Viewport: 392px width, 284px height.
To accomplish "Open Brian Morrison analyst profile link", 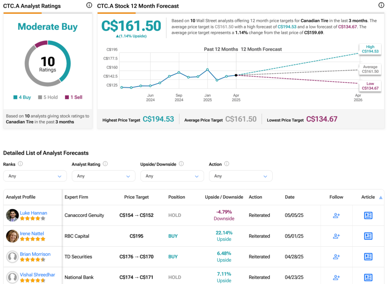I will [35, 254].
